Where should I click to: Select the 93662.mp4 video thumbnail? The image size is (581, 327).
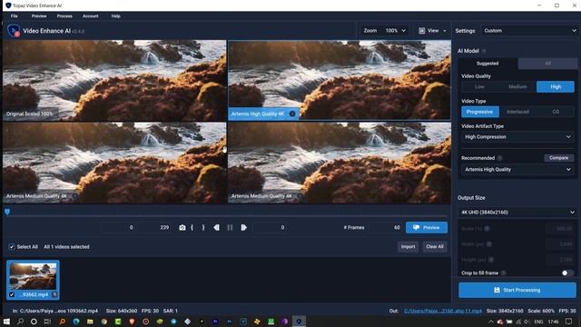click(33, 280)
